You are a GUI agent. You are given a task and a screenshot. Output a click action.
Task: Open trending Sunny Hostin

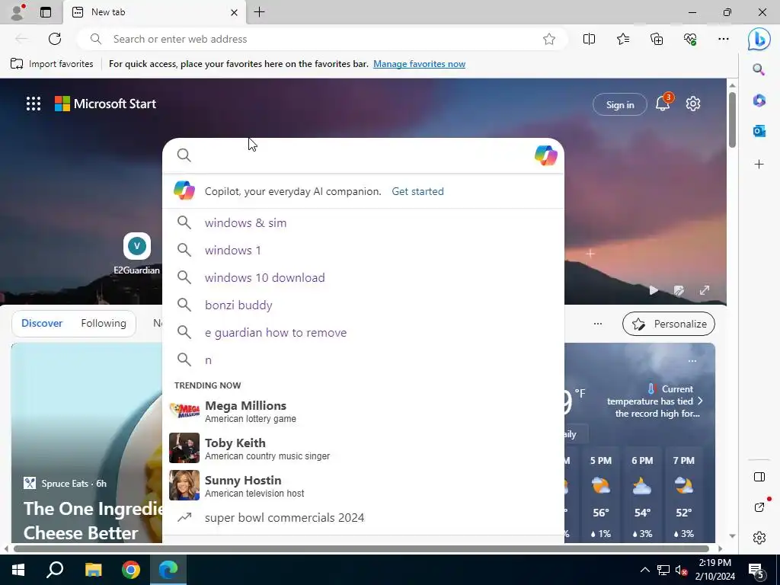pos(363,485)
